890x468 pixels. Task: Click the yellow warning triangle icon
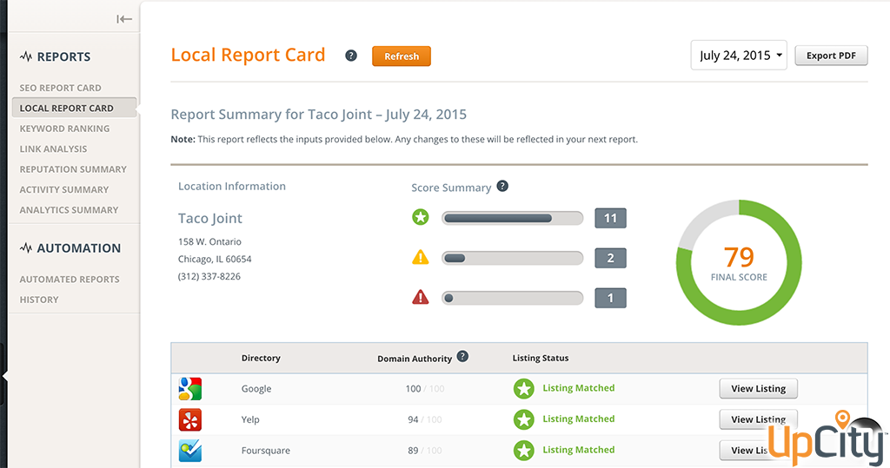tap(421, 257)
